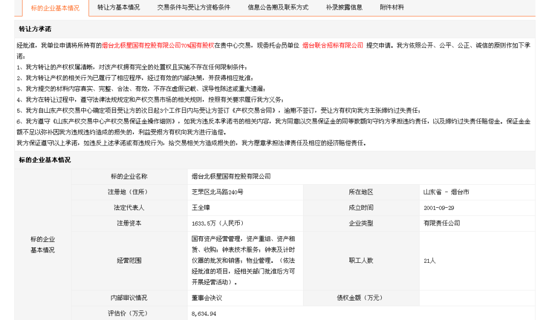This screenshot has width=552, height=320.
Task: Click the 所在地区 label cell
Action: click(x=361, y=192)
